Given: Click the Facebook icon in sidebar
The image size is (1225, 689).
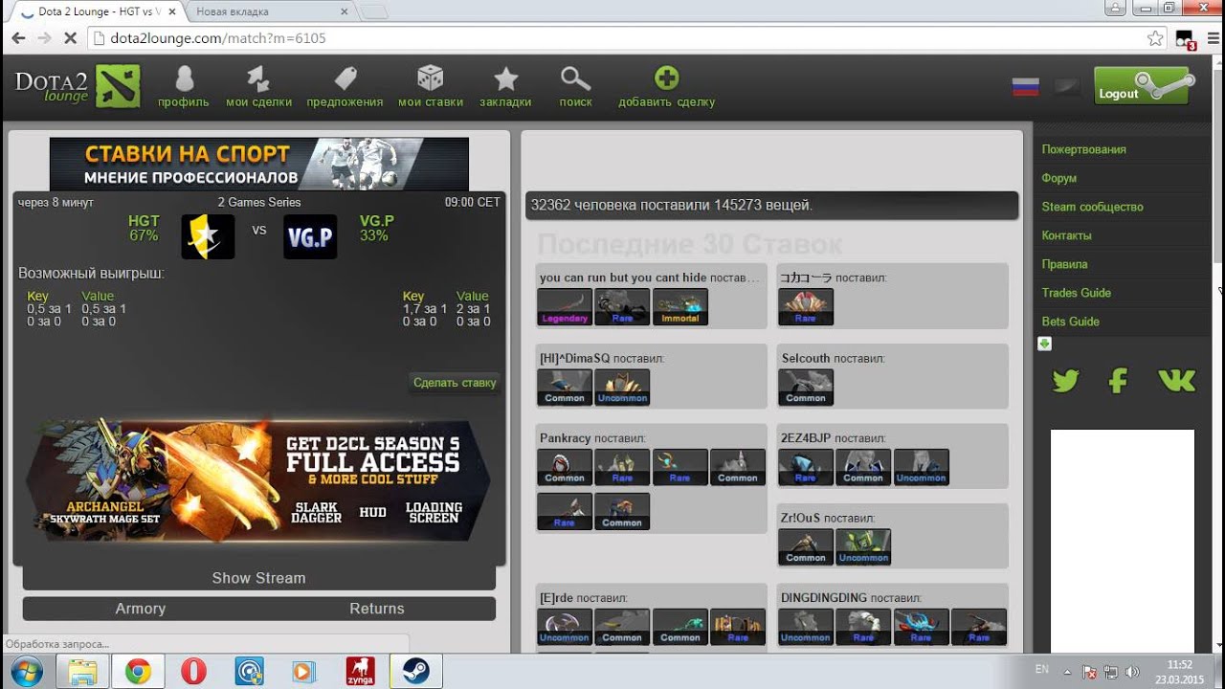Looking at the screenshot, I should tap(1118, 381).
